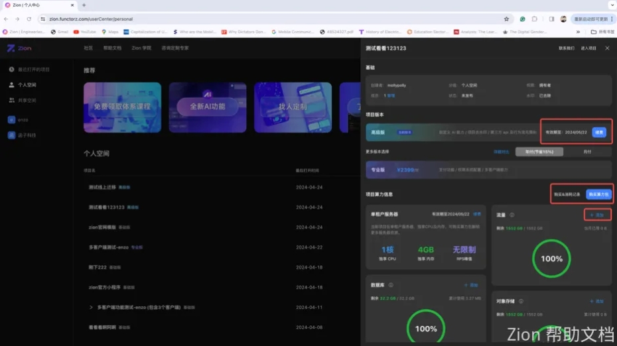Open the Chrome extensions puzzle icon
The width and height of the screenshot is (617, 346).
[x=534, y=19]
